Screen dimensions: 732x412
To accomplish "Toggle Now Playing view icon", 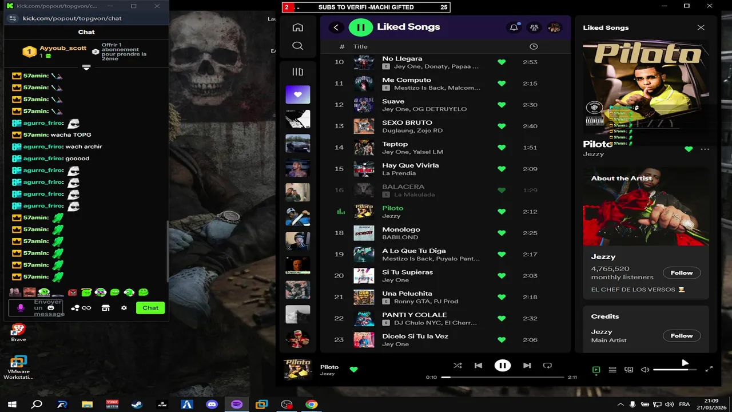I will pyautogui.click(x=596, y=370).
